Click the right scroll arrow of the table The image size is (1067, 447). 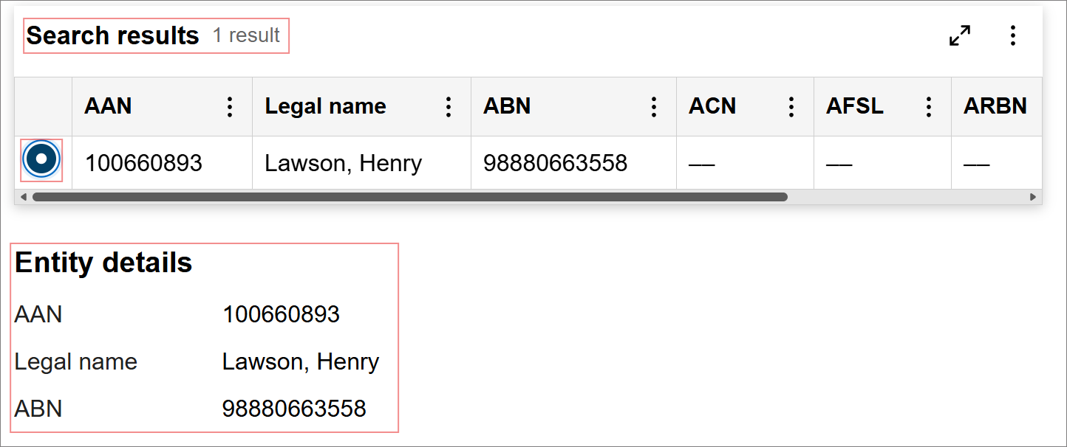[1034, 196]
